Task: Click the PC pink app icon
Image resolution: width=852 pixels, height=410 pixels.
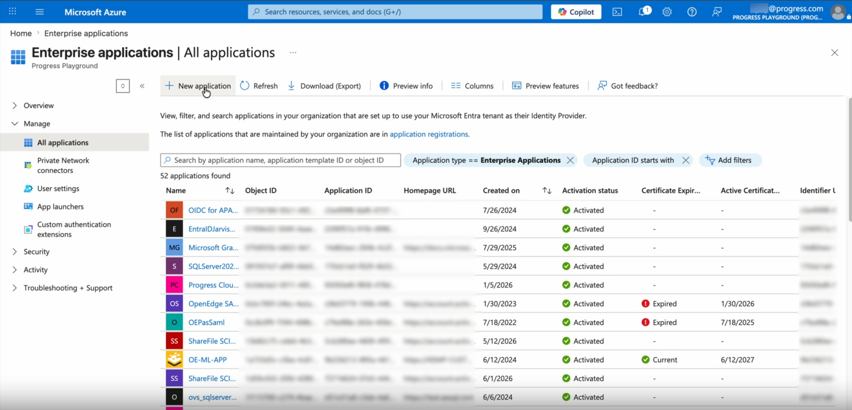Action: [174, 285]
